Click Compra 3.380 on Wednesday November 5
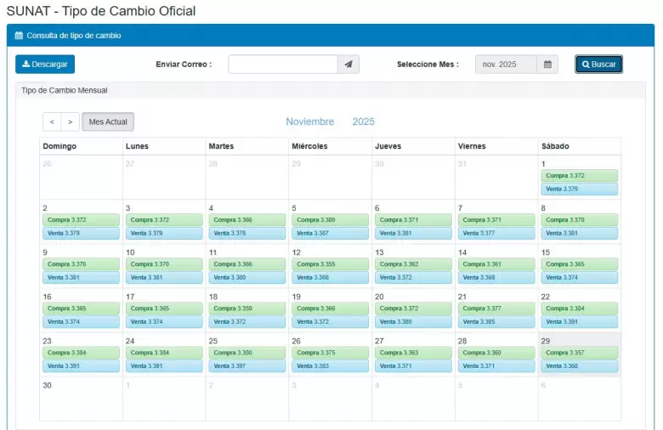 click(x=330, y=220)
